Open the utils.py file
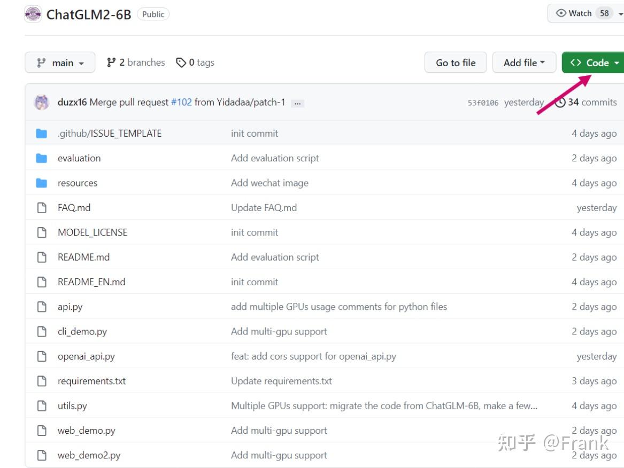 tap(72, 405)
